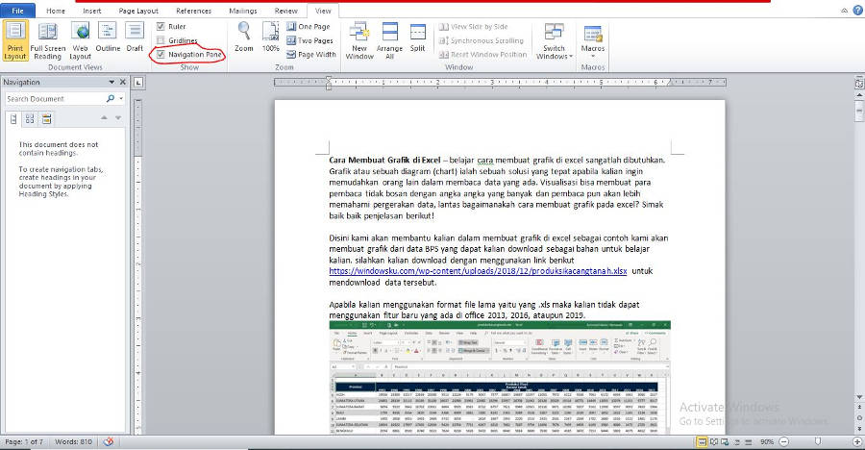Image resolution: width=865 pixels, height=450 pixels.
Task: Open the Zoom dialog magnifier
Action: point(244,37)
